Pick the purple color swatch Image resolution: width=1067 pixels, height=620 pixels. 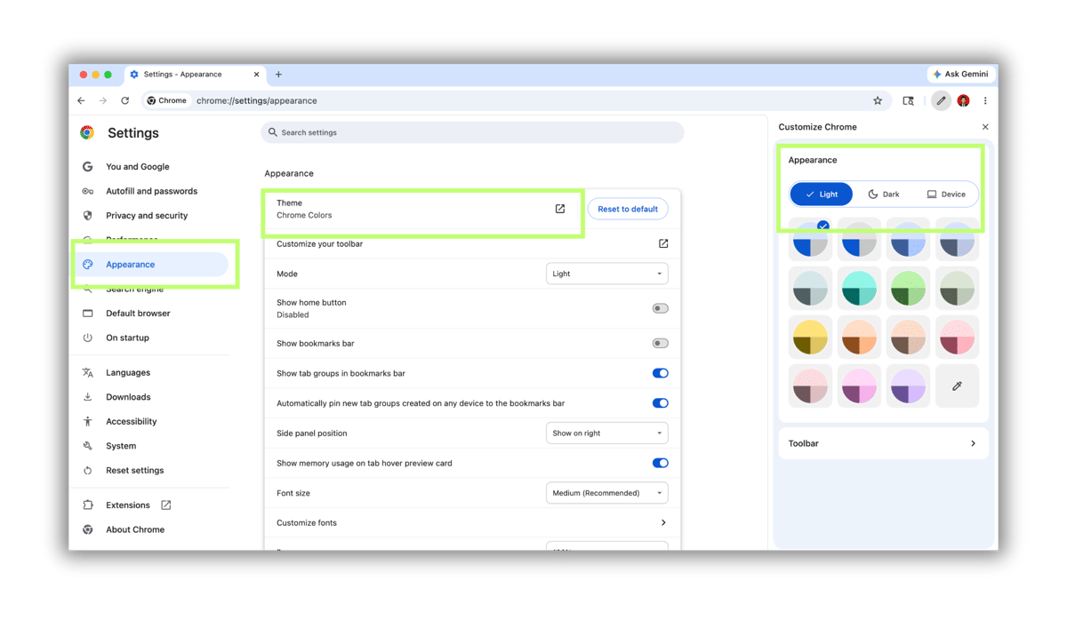pos(908,386)
